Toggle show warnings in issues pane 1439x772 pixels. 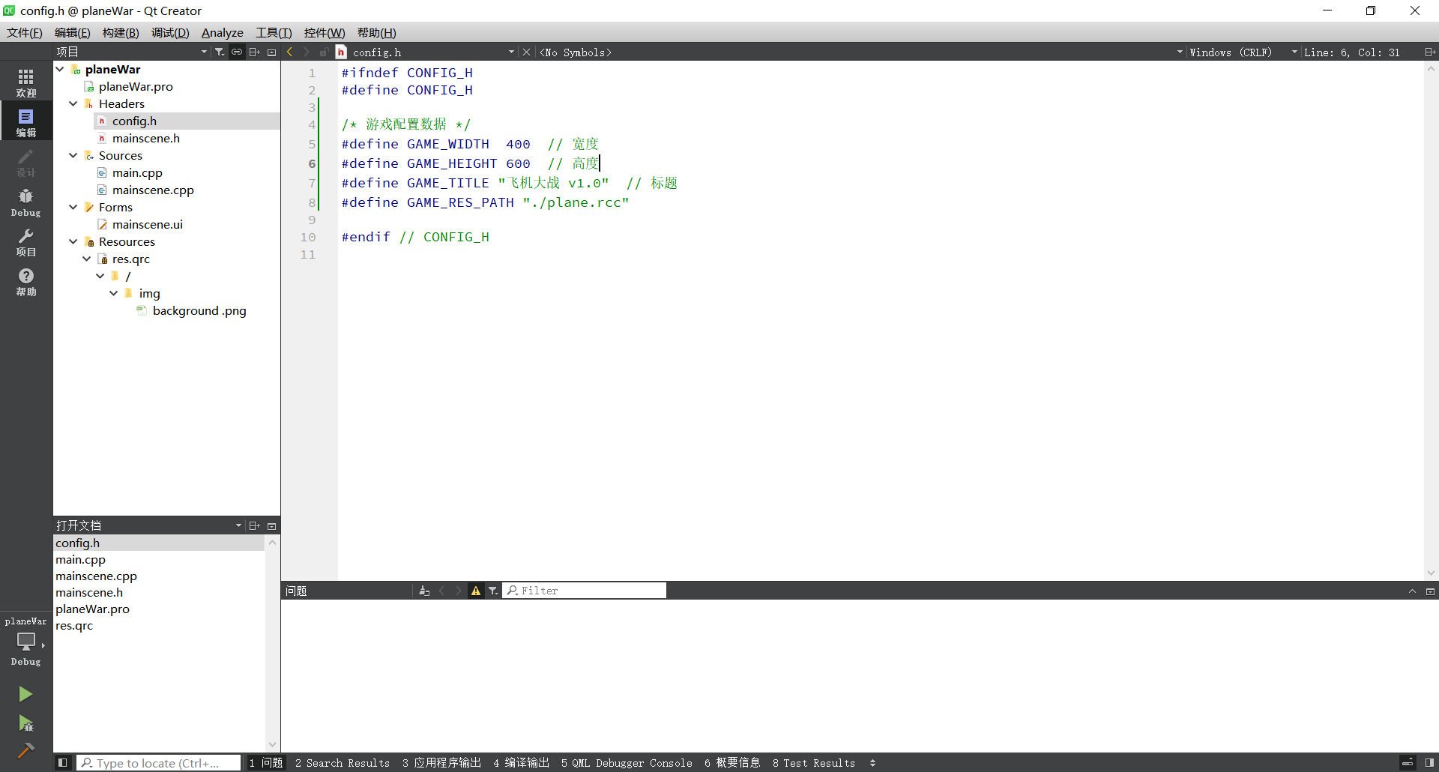point(475,591)
